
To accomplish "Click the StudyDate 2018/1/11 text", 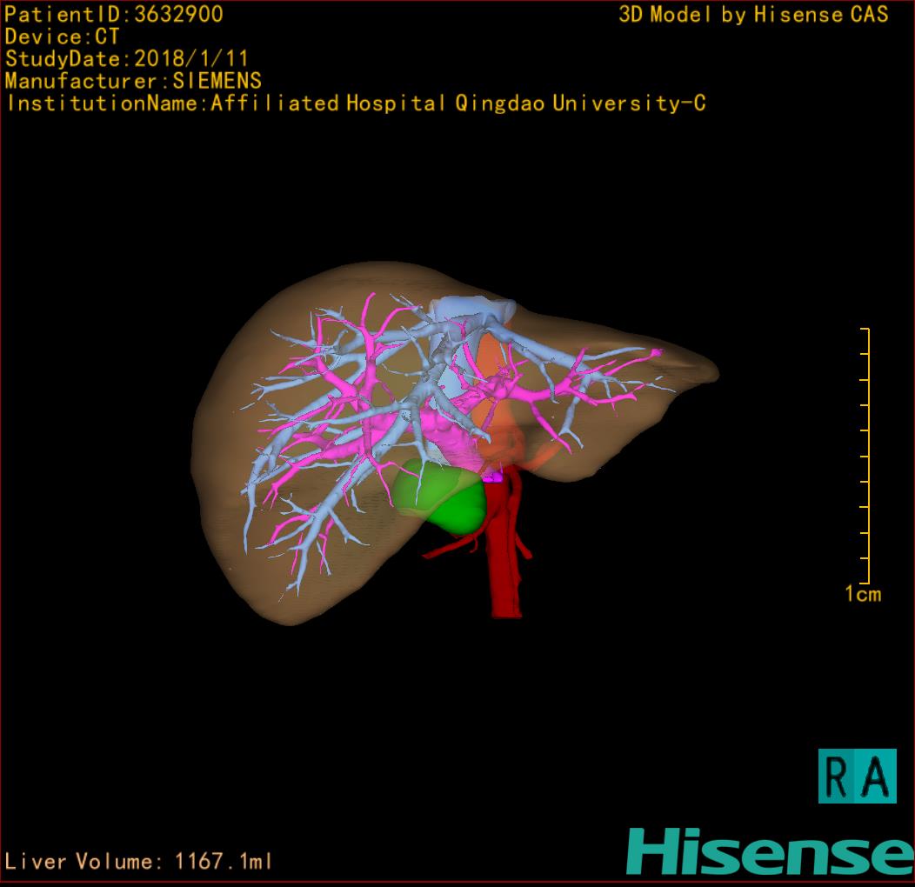I will (x=127, y=59).
